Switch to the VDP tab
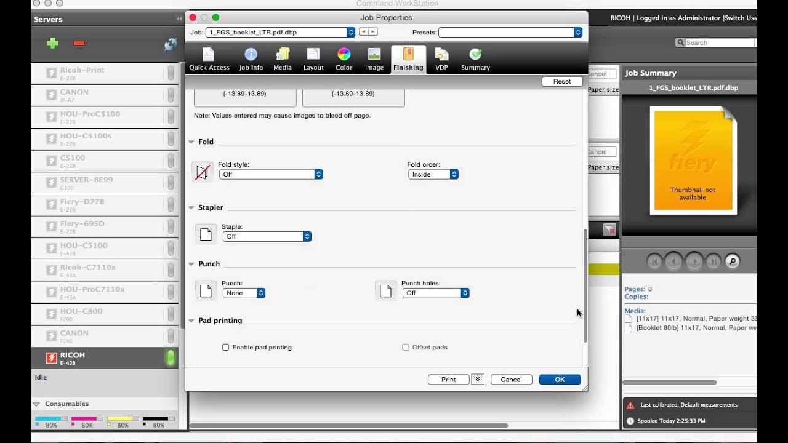 pyautogui.click(x=441, y=60)
